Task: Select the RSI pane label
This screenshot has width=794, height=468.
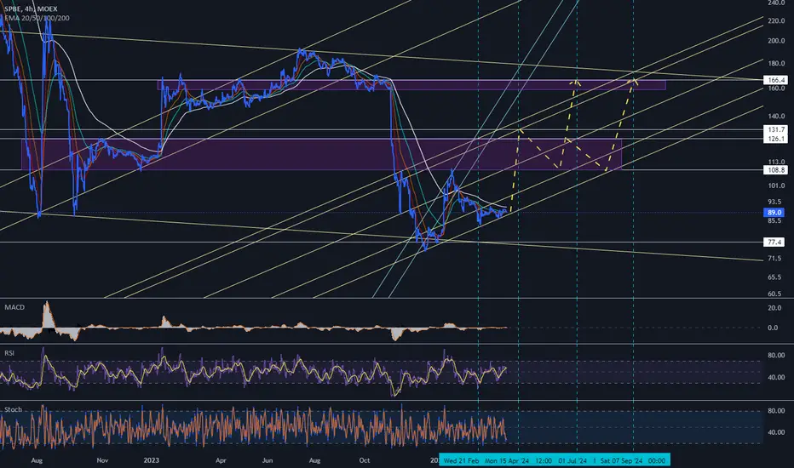Action: pyautogui.click(x=9, y=352)
